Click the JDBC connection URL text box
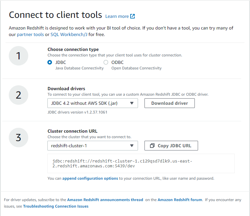250x216 pixels. 141,163
